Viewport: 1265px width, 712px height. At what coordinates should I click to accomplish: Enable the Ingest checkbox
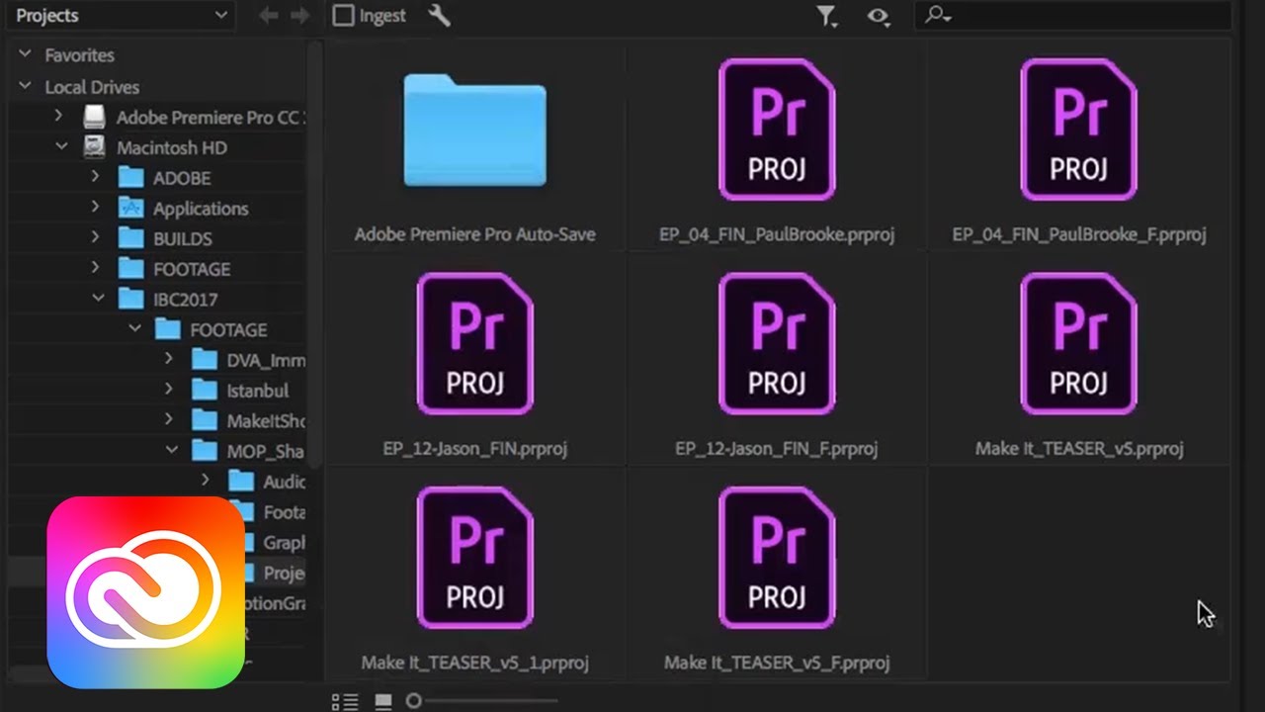[344, 16]
